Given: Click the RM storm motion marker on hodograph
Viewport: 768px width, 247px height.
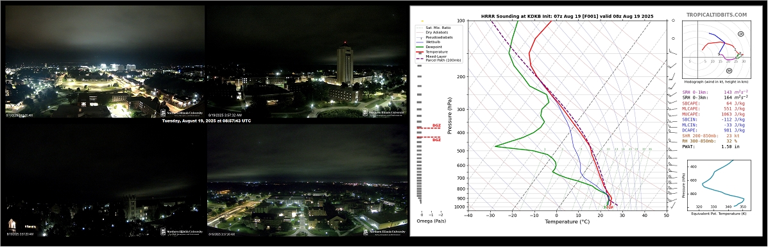Looking at the screenshot, I should pyautogui.click(x=729, y=71).
